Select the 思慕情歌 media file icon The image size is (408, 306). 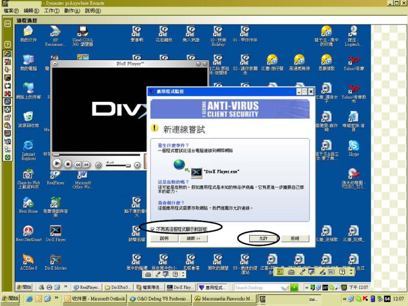click(326, 63)
